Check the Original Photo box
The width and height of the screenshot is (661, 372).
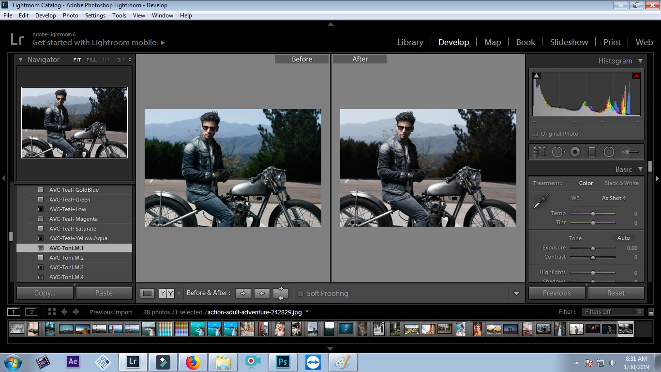click(535, 134)
